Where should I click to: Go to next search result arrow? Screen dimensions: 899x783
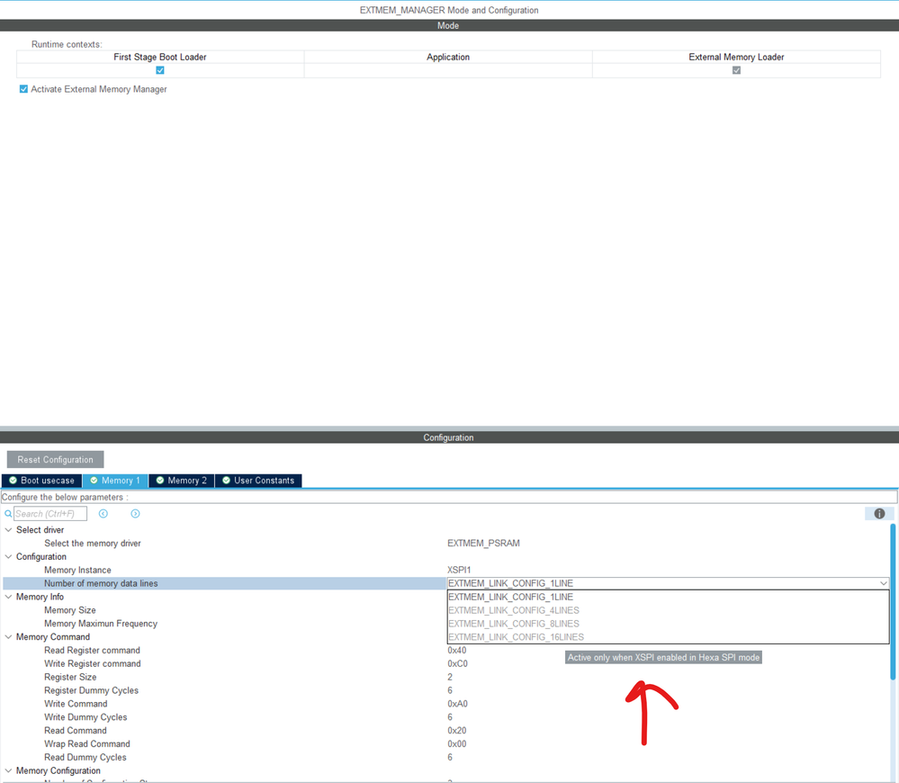point(135,514)
